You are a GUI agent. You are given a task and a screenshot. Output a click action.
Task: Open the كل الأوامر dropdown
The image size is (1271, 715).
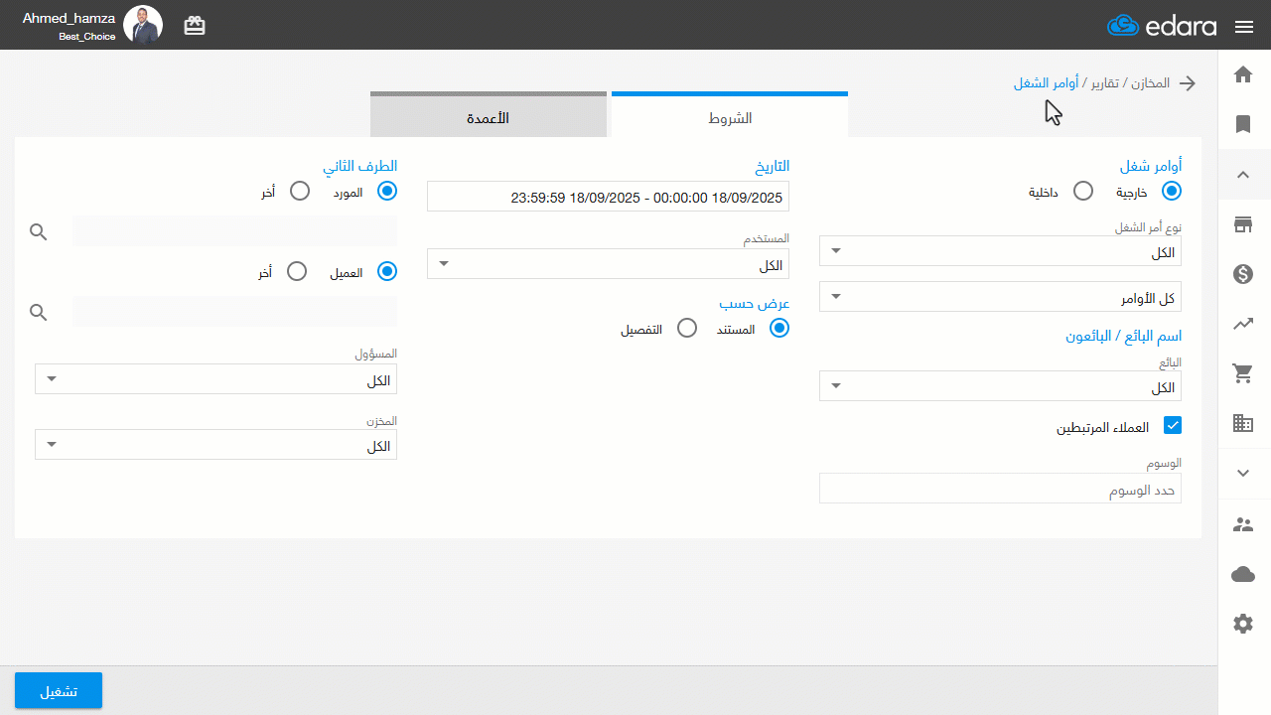point(1000,296)
